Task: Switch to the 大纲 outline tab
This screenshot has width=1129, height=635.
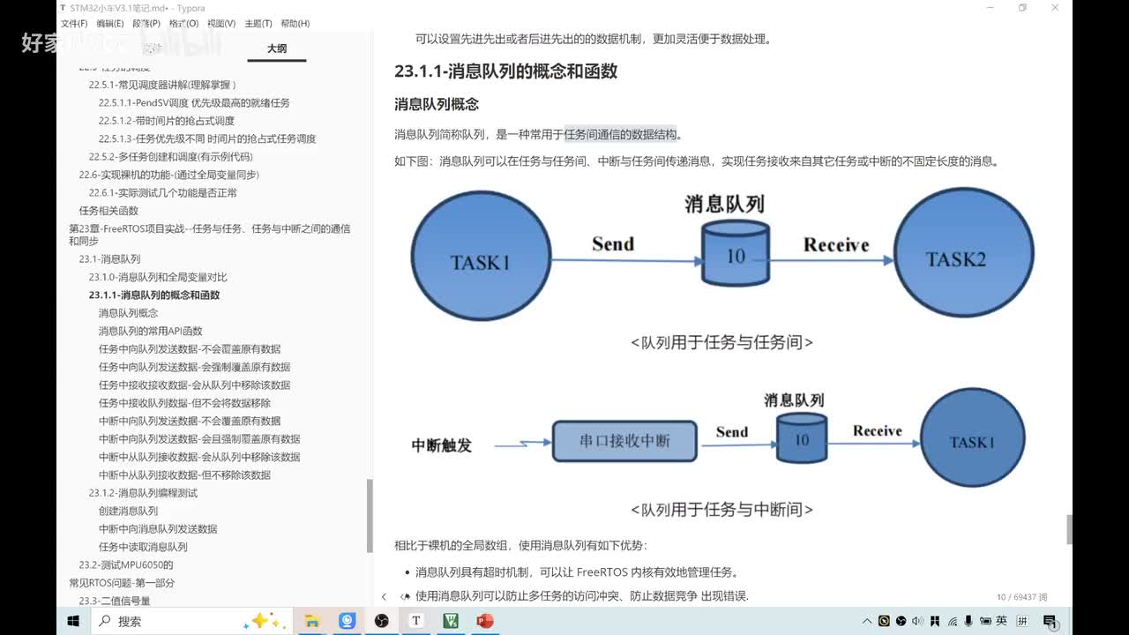Action: pyautogui.click(x=277, y=49)
